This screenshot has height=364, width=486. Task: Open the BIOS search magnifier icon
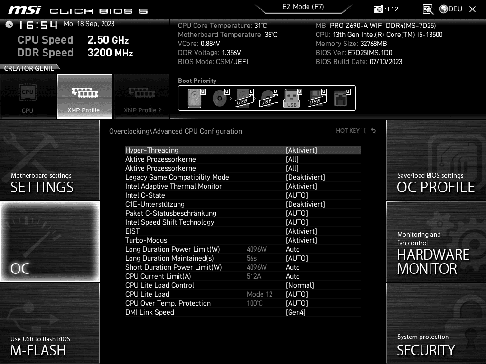428,9
